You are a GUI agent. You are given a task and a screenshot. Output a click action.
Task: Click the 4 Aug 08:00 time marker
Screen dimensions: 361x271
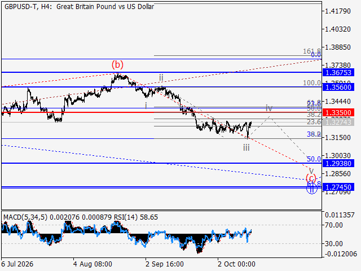(93, 264)
